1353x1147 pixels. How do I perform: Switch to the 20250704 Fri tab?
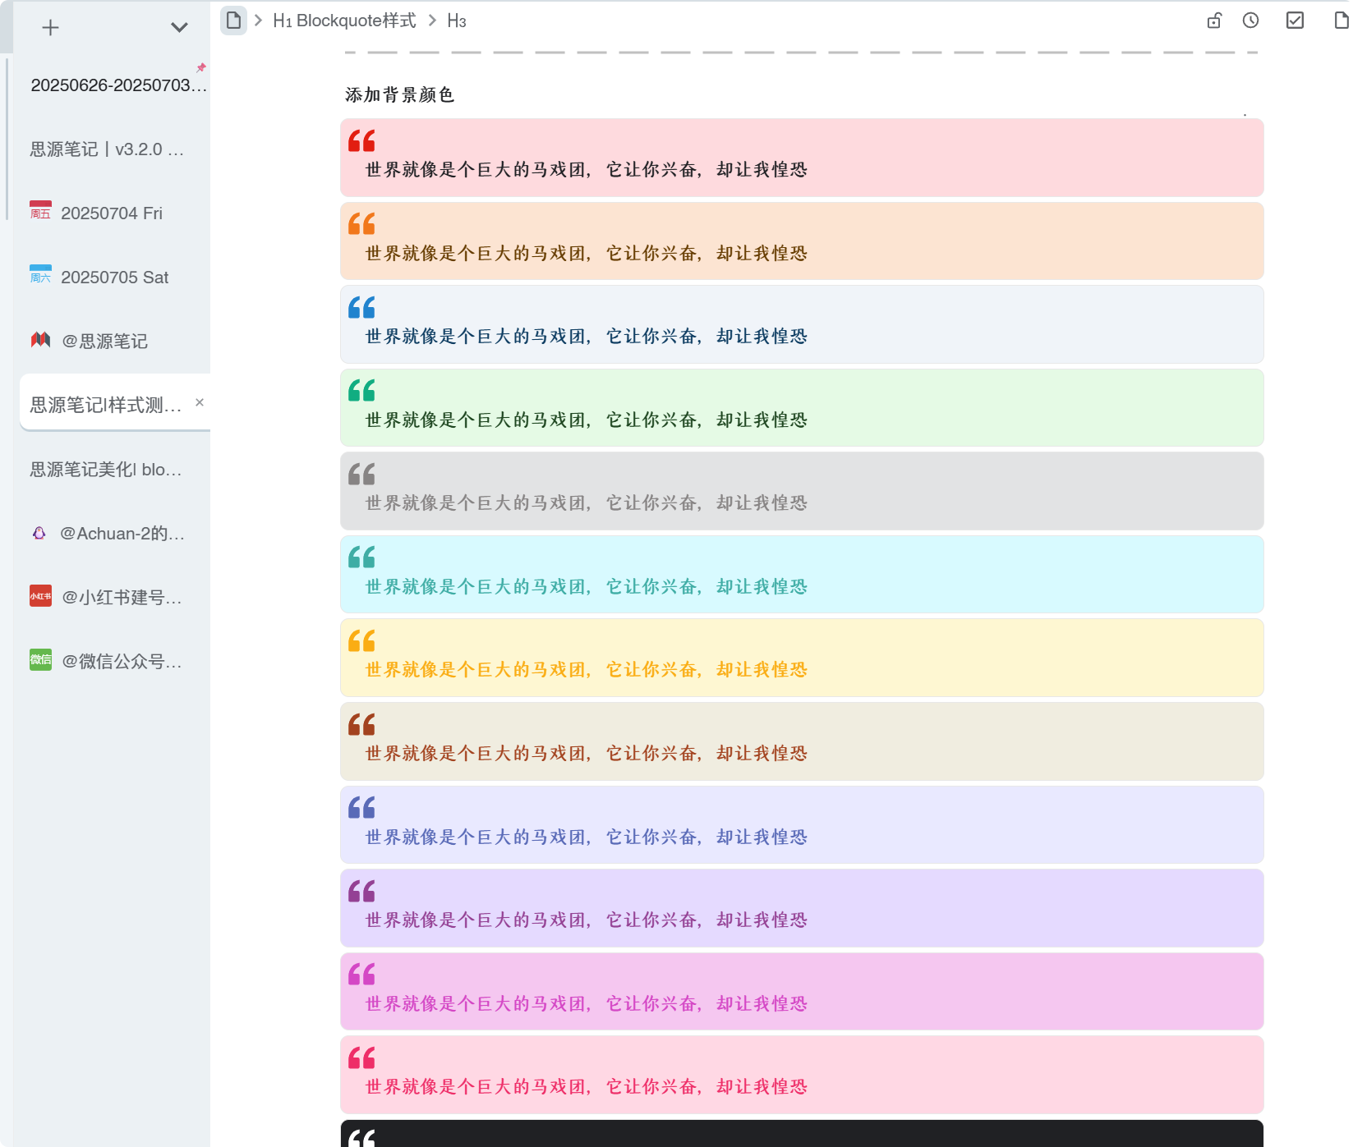coord(111,213)
